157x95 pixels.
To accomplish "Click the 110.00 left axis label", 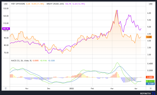I will 6,23.
